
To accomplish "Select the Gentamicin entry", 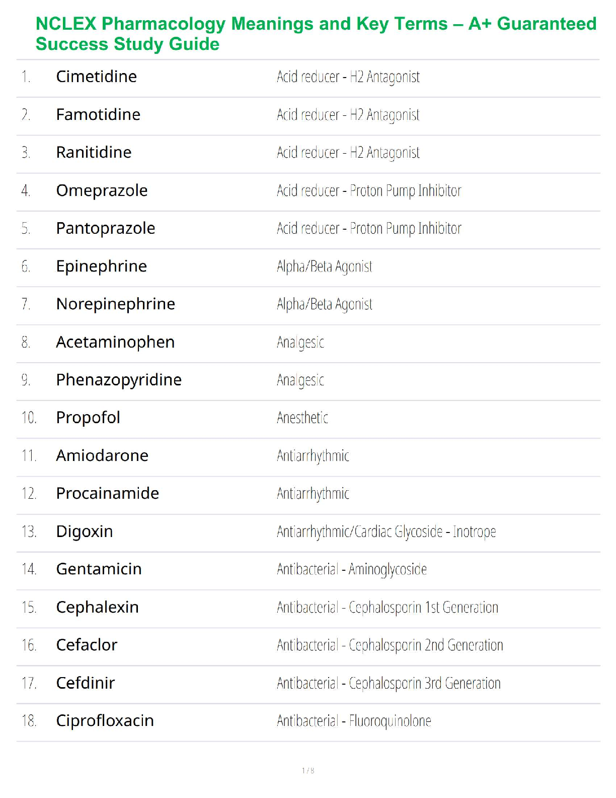I will 99,569.
